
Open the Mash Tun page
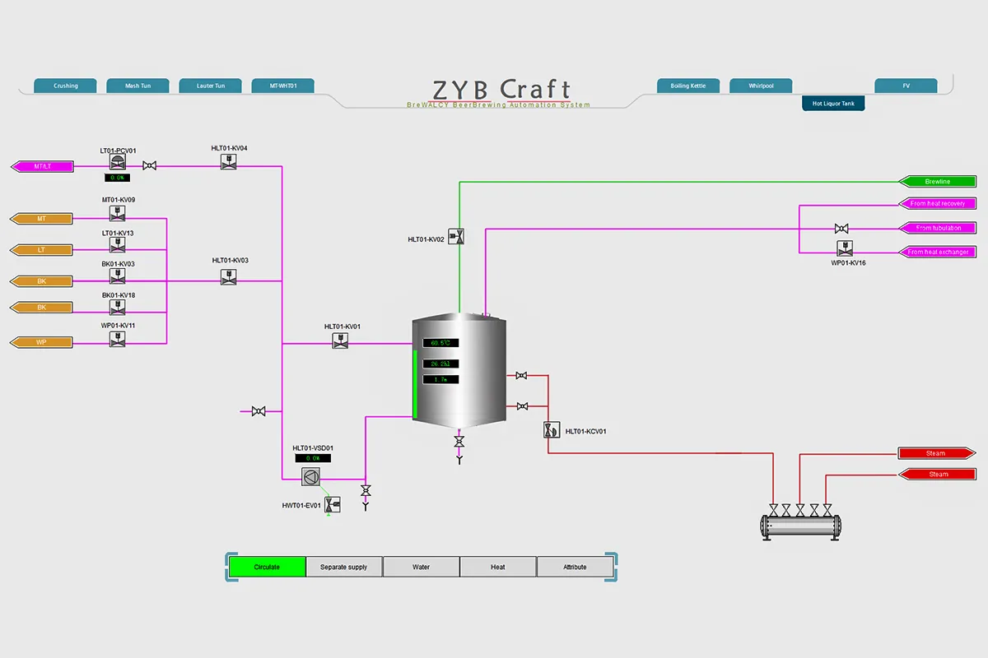pos(138,86)
